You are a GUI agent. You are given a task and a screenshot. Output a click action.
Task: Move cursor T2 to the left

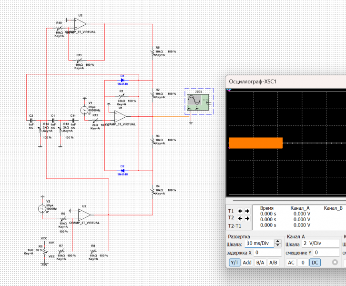click(240, 218)
